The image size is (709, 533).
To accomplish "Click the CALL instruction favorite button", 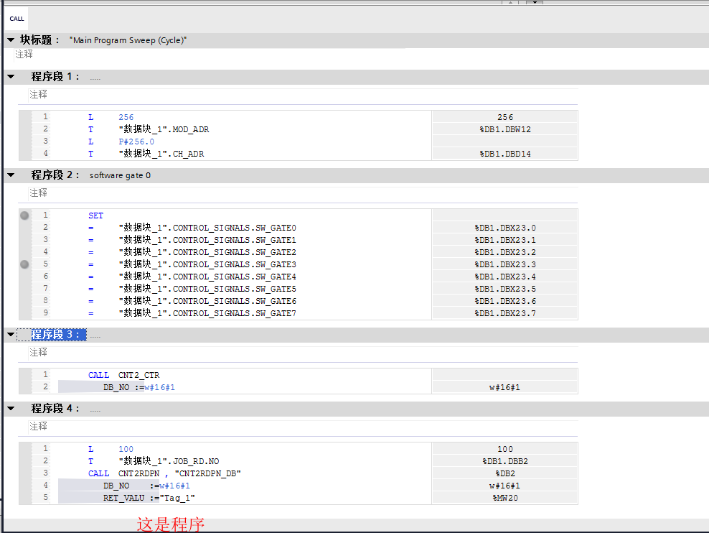I will 17,19.
